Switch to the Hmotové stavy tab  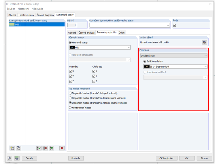26,15
